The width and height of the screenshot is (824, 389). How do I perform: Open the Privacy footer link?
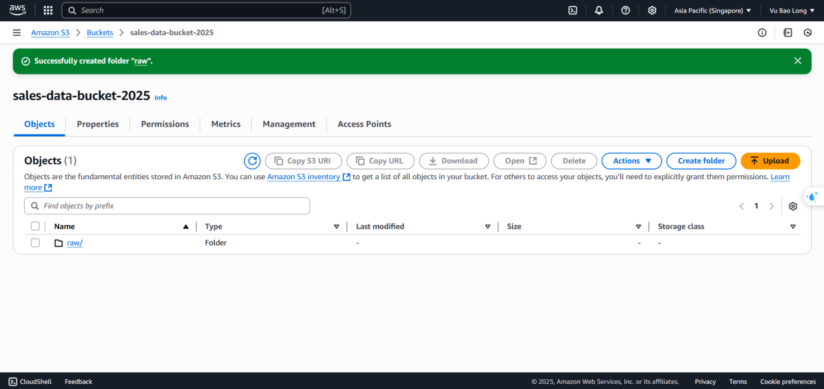pos(705,382)
